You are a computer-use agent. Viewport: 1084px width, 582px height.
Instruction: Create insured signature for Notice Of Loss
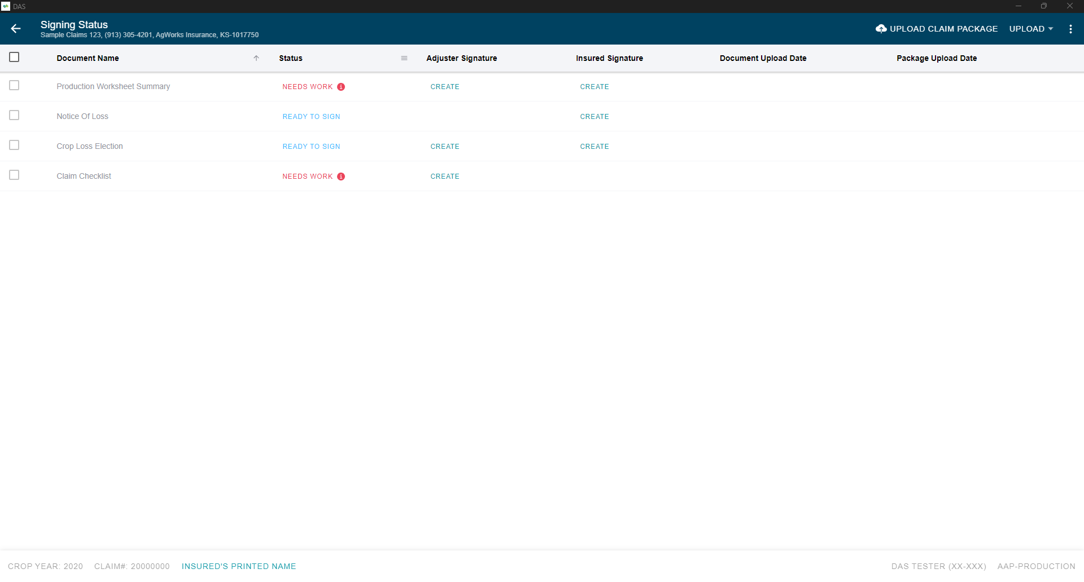[595, 117]
